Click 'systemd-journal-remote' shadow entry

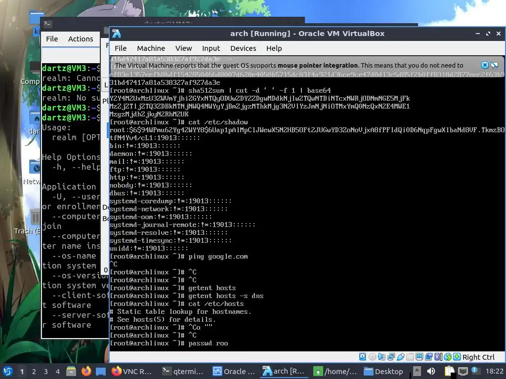[x=182, y=225]
